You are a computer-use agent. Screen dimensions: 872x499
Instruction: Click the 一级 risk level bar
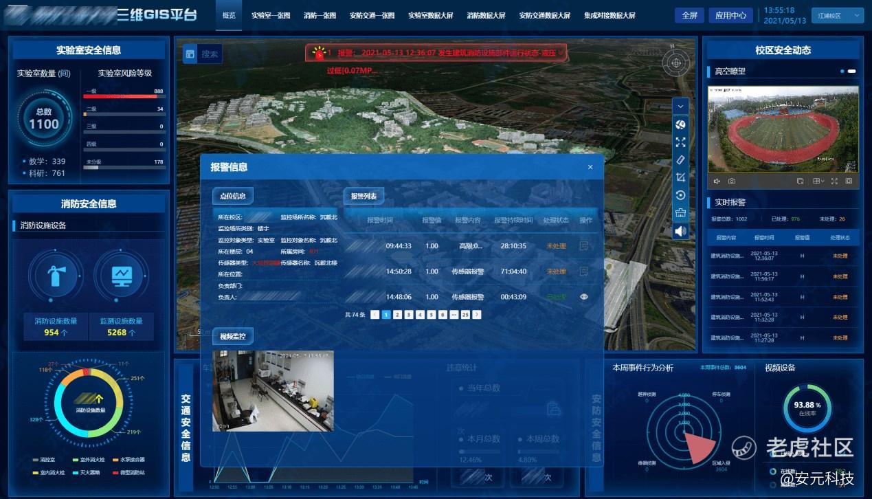(124, 97)
